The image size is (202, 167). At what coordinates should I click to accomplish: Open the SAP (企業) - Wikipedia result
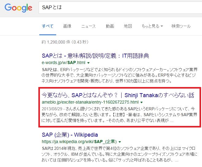click(70, 135)
